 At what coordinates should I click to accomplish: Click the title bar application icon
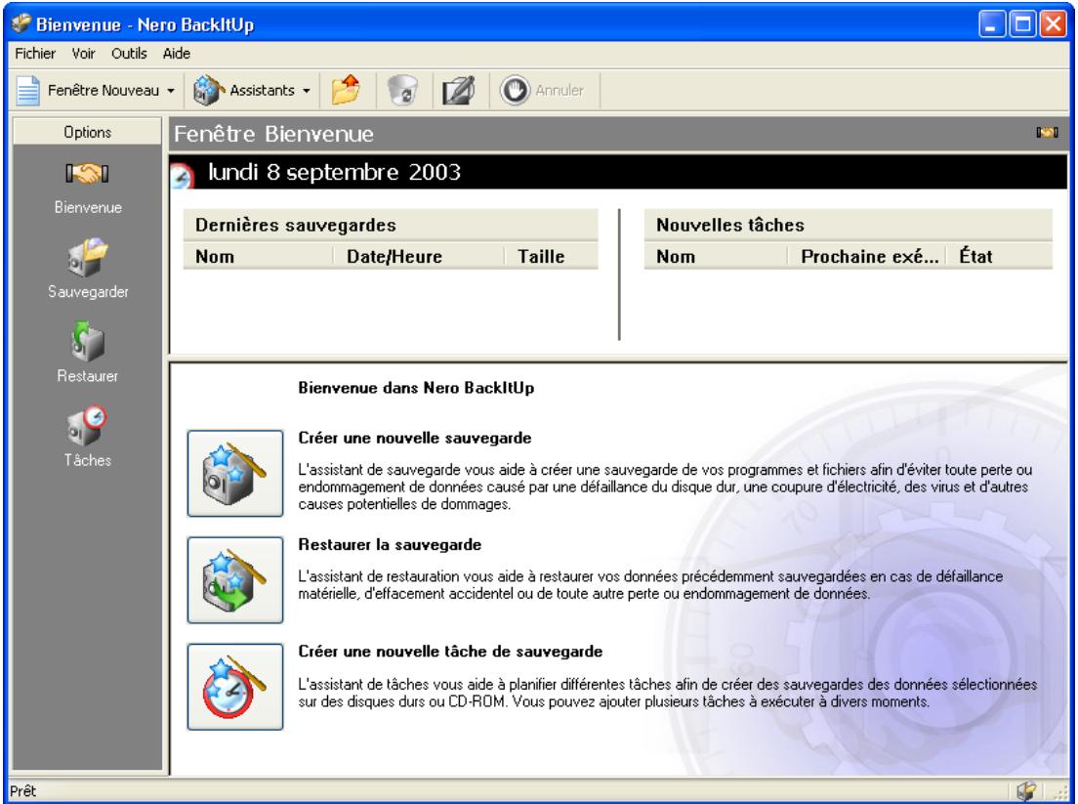point(21,24)
